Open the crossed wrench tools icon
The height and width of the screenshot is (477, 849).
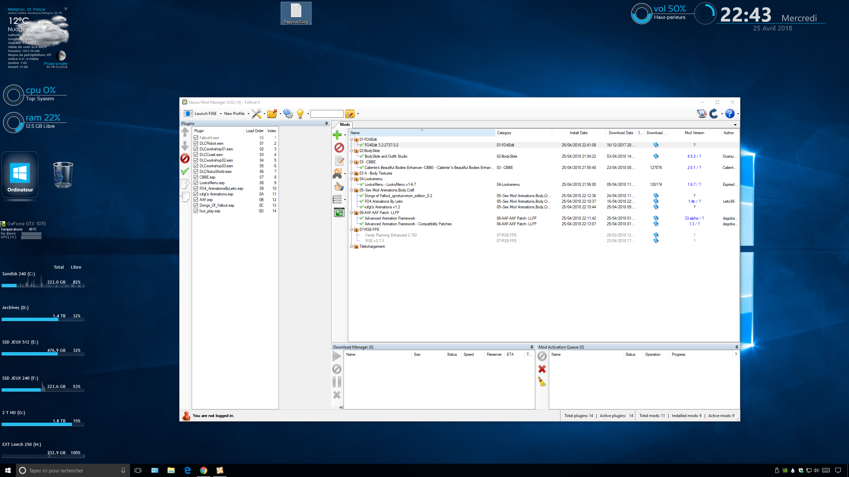pyautogui.click(x=256, y=114)
